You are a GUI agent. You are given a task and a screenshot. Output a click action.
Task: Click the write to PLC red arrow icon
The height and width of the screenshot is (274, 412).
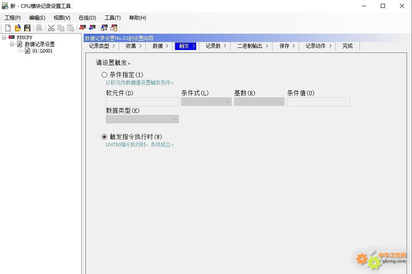[x=82, y=28]
